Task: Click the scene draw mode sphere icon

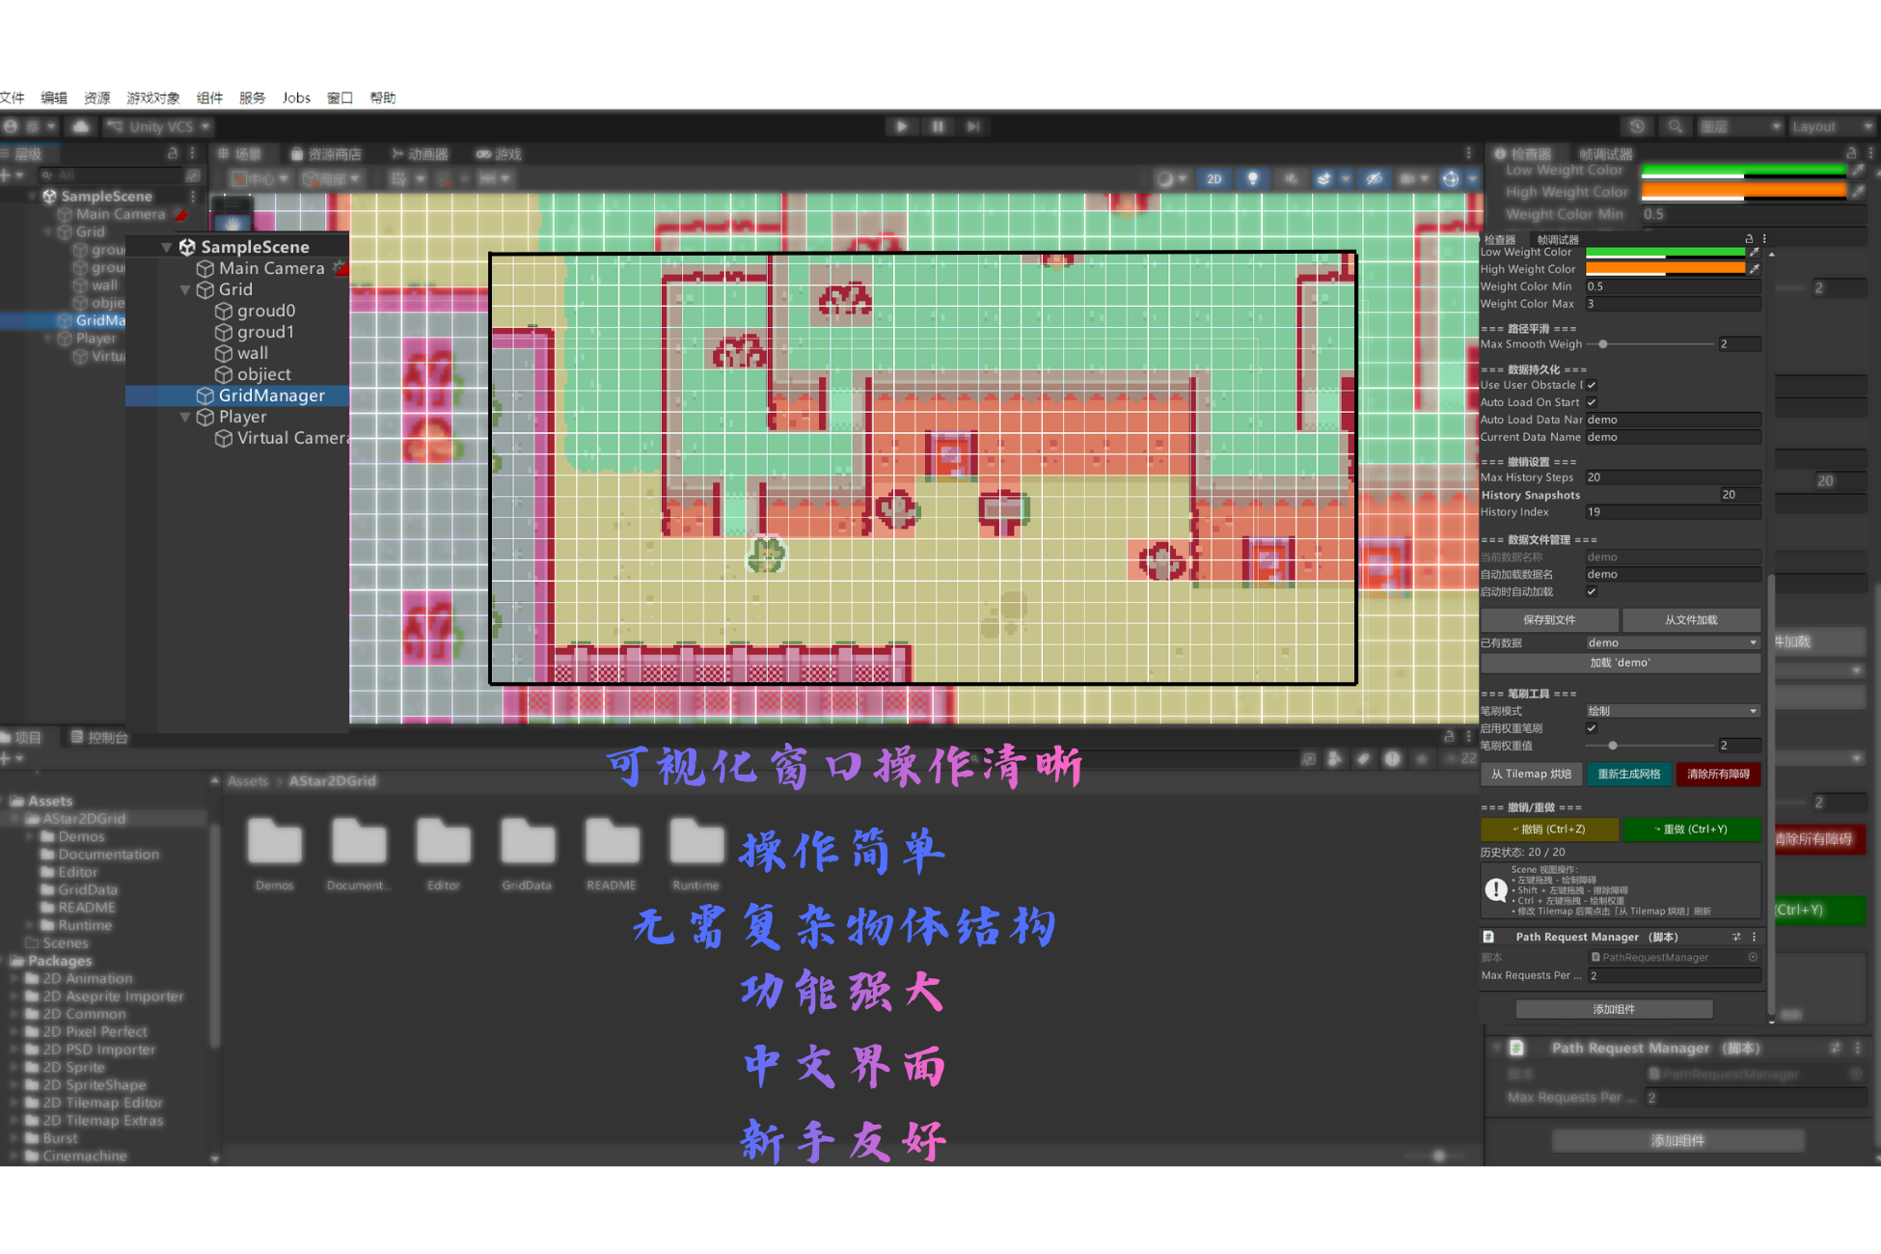Action: 1165,178
